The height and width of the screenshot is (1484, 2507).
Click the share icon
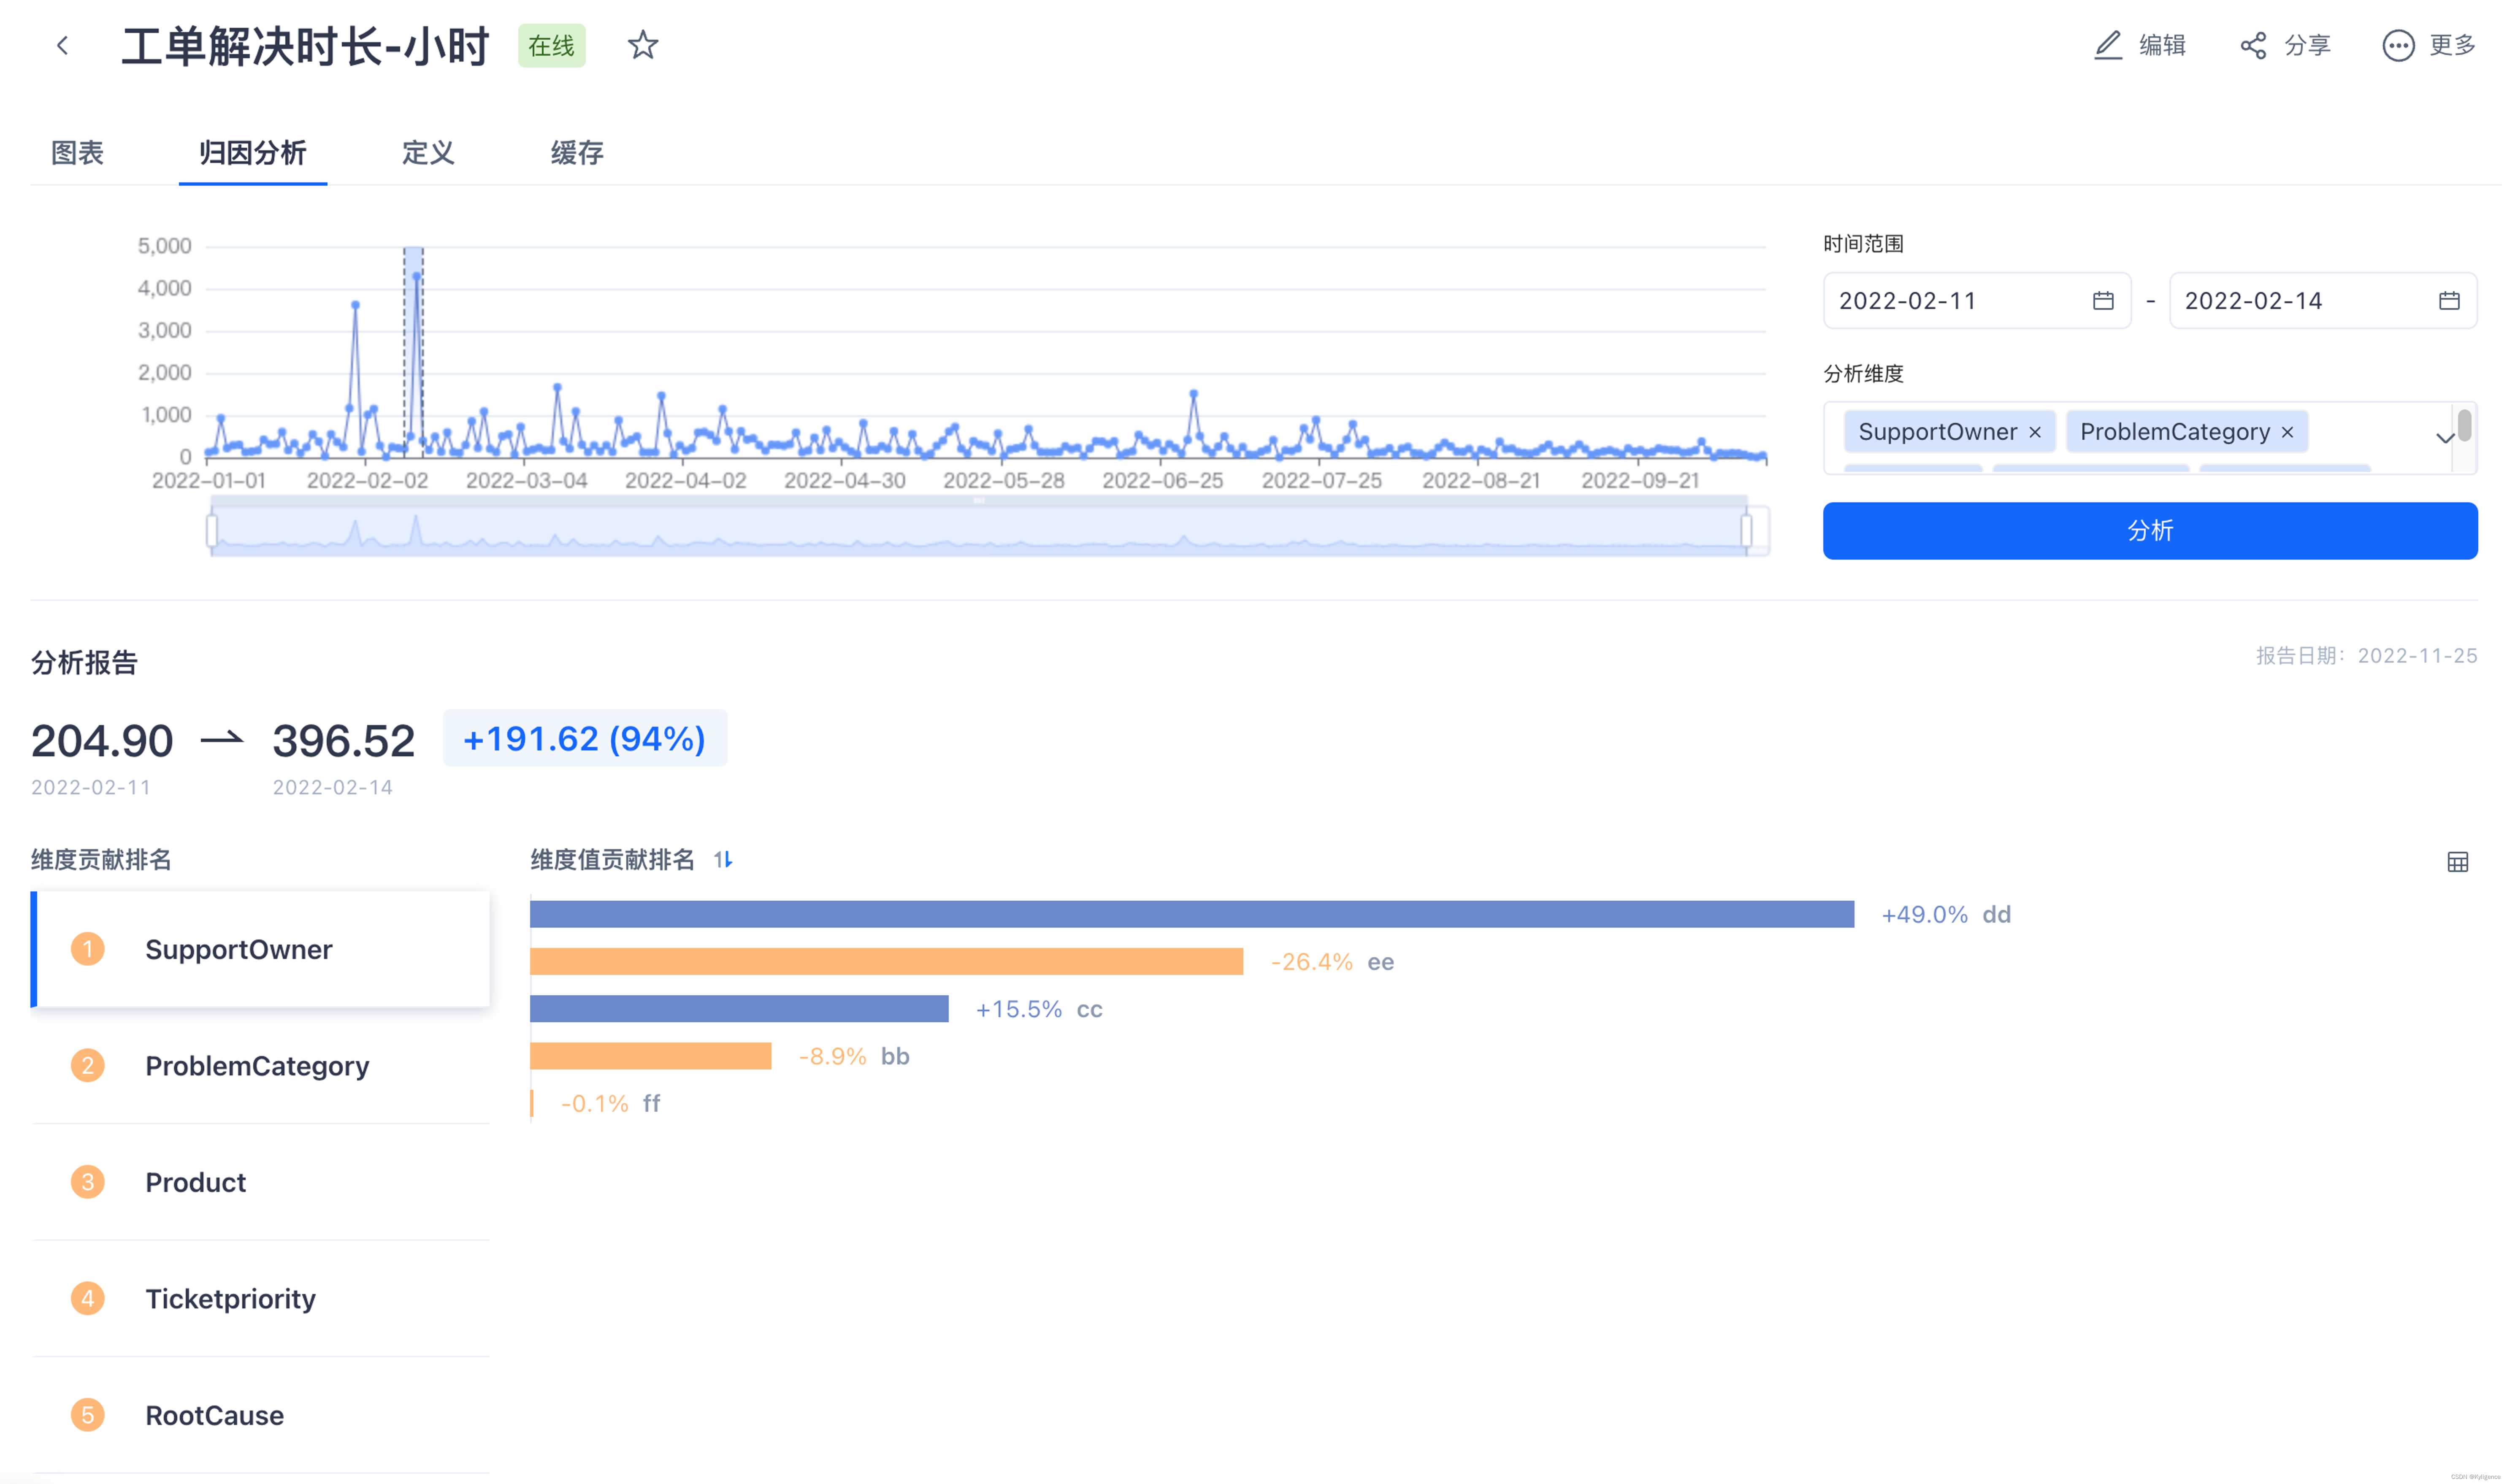(2253, 45)
